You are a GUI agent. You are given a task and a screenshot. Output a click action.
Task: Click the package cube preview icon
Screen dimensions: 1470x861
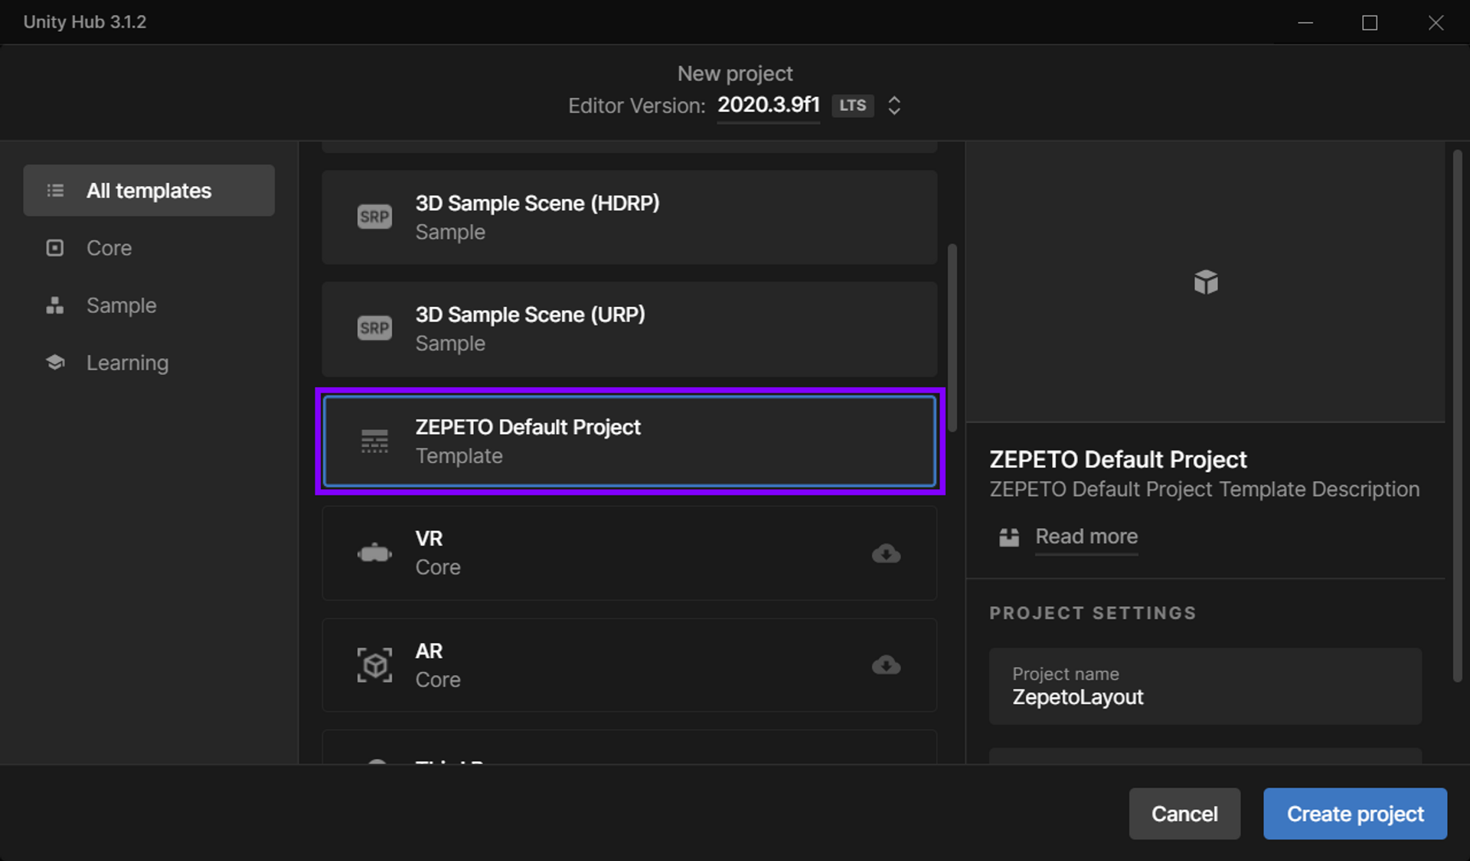(x=1206, y=282)
